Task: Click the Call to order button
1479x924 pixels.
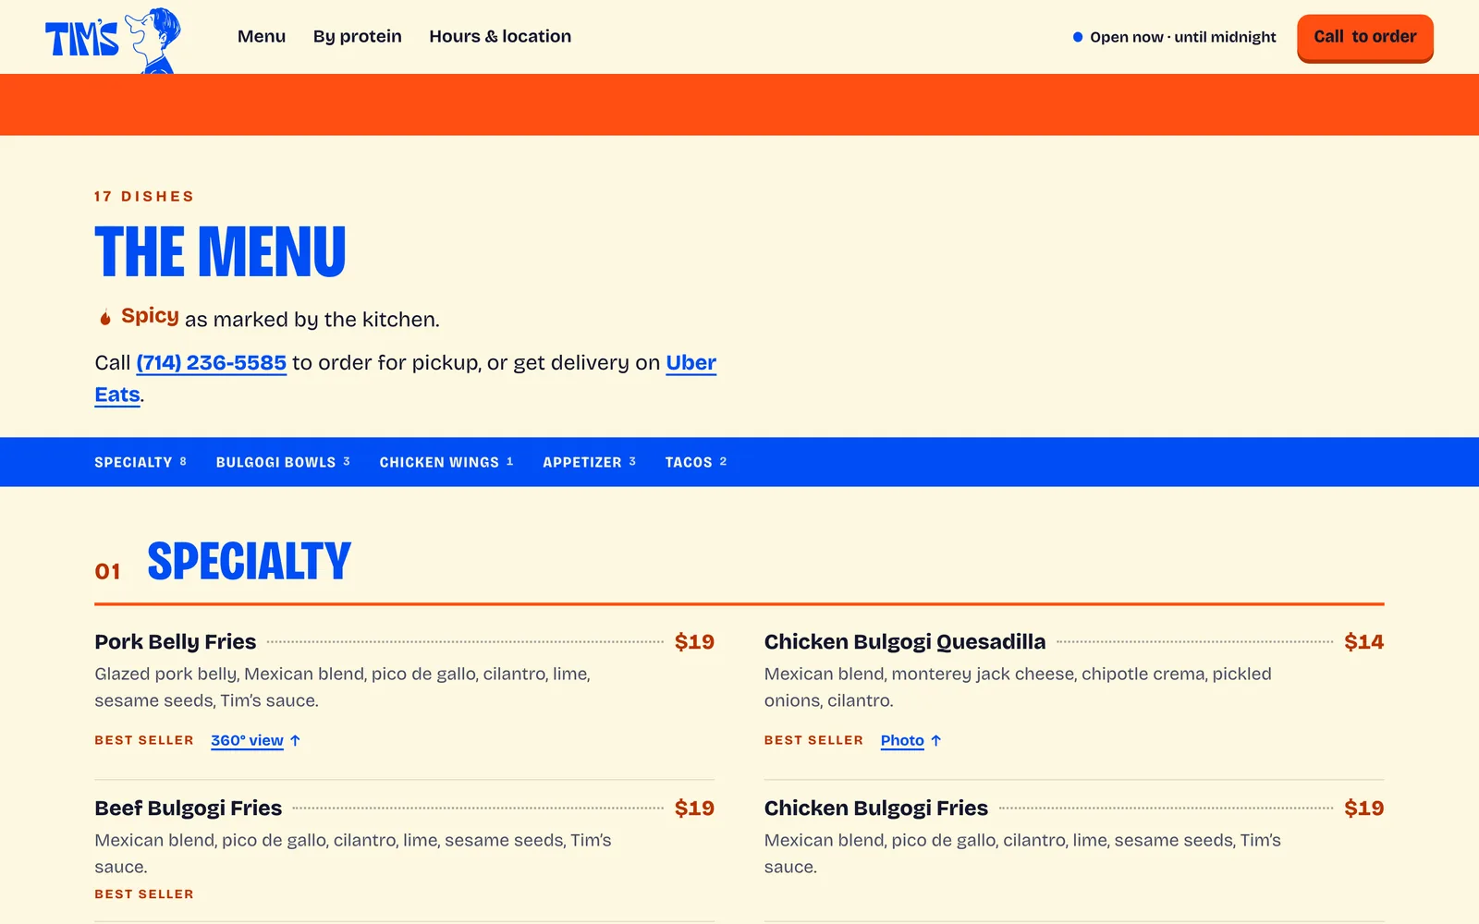Action: 1365,38
